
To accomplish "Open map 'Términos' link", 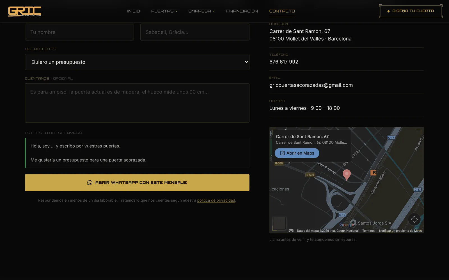I will (x=369, y=231).
